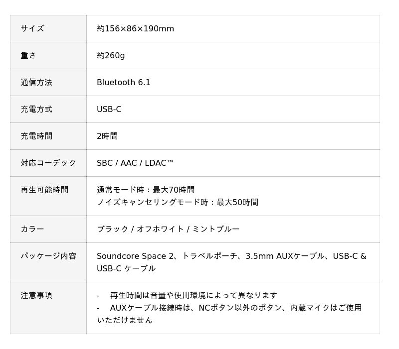Click the 充電方式 row label
The height and width of the screenshot is (349, 399).
click(x=36, y=110)
